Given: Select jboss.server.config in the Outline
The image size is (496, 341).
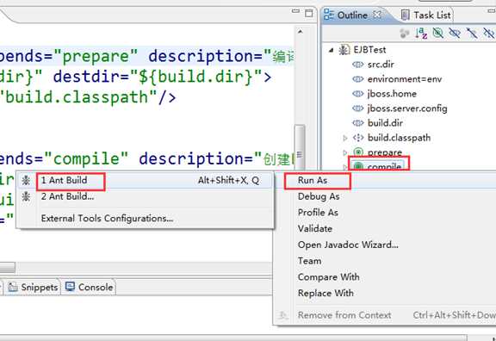Looking at the screenshot, I should pyautogui.click(x=407, y=108).
